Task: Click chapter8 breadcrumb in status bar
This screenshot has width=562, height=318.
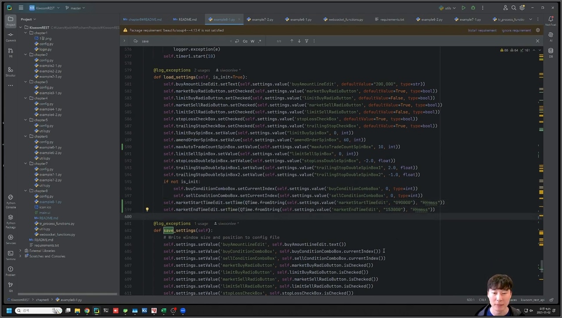Action: point(42,300)
